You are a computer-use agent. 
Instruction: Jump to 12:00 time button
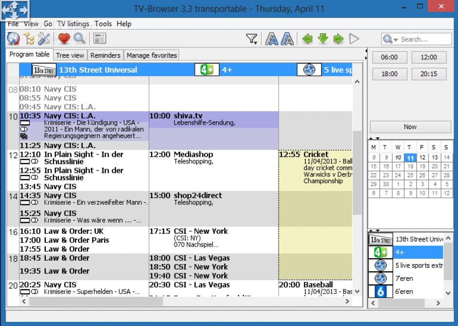point(429,57)
